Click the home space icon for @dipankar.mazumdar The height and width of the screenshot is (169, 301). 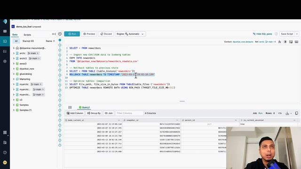[x=17, y=48]
